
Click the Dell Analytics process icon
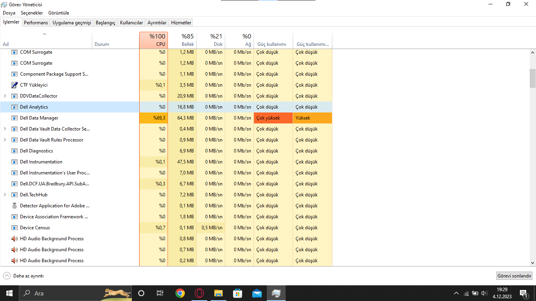pyautogui.click(x=15, y=107)
